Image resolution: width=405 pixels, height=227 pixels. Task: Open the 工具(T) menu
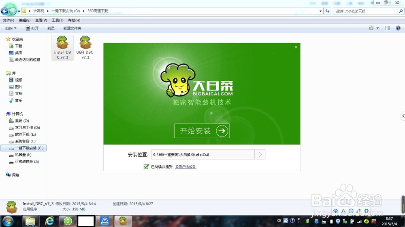[58, 20]
